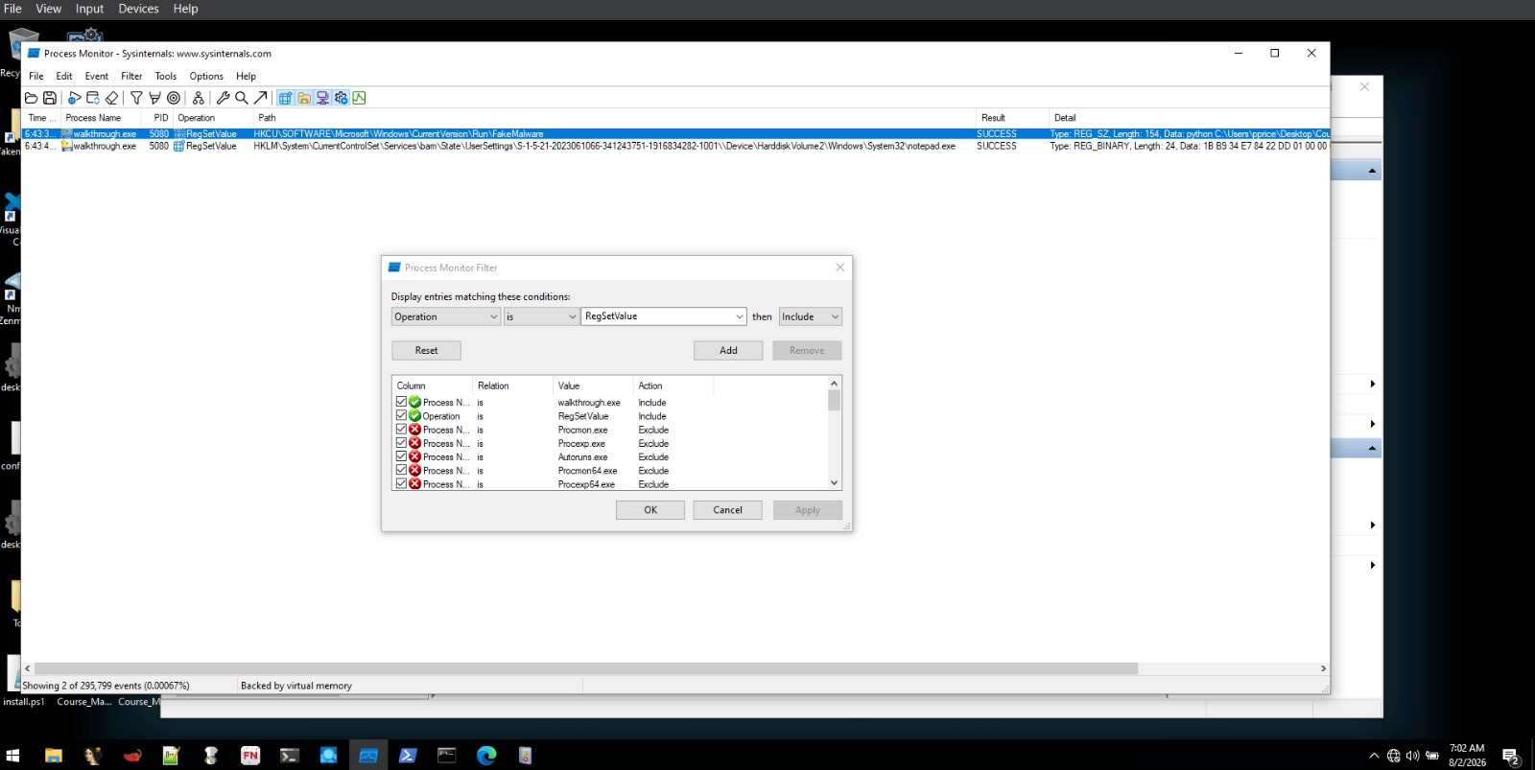Uncheck the RegSetValue Include filter row
The image size is (1535, 770).
coord(401,415)
